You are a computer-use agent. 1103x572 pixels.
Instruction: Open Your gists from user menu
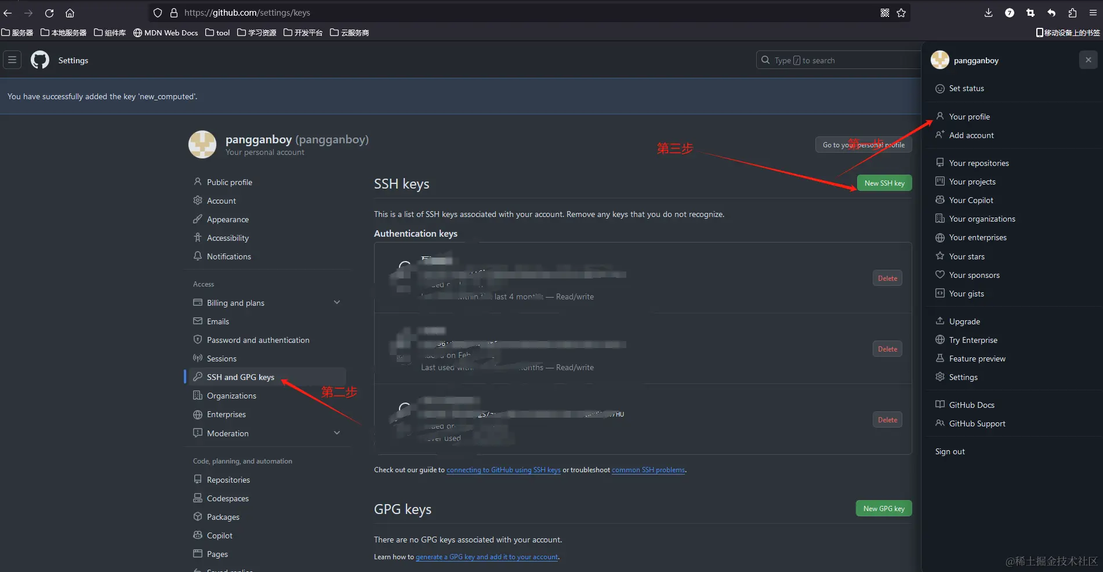click(966, 294)
